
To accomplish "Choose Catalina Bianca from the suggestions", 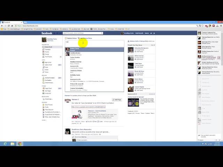I will (x=94, y=54).
